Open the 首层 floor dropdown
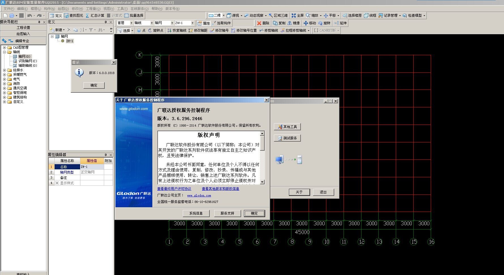 pyautogui.click(x=131, y=23)
